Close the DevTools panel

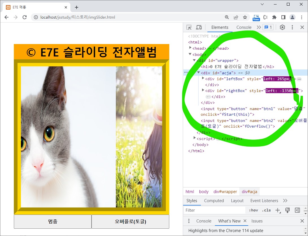click(x=302, y=27)
